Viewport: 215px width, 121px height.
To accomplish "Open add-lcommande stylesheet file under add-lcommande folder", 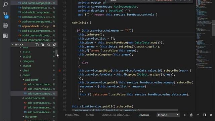I will [x=34, y=108].
